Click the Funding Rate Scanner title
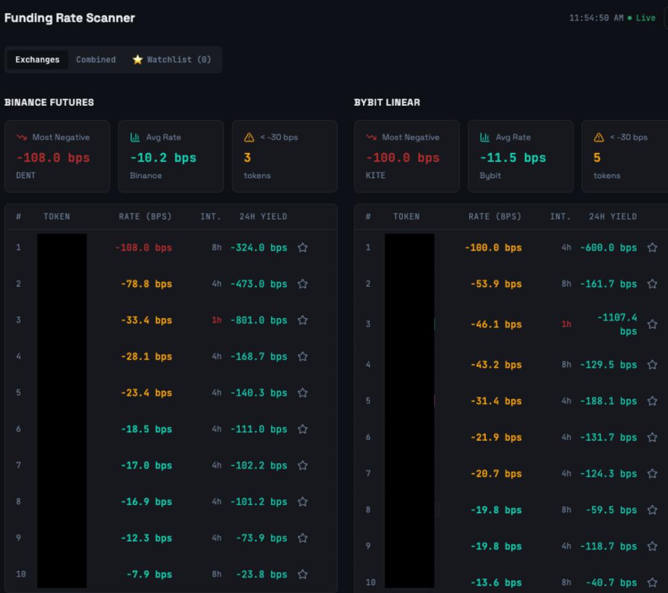Screen dimensions: 668x593 69,18
